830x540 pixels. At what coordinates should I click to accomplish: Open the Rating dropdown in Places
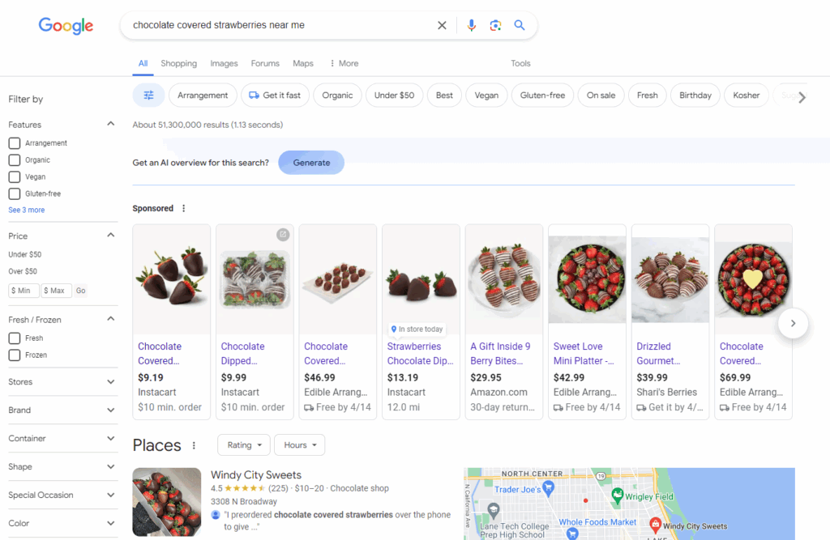tap(243, 445)
